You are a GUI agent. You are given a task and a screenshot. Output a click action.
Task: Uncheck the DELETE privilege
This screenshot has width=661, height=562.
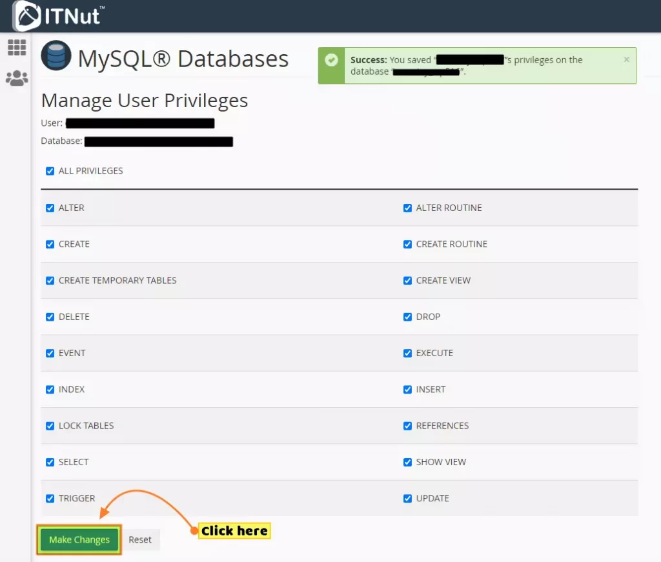[x=50, y=317]
